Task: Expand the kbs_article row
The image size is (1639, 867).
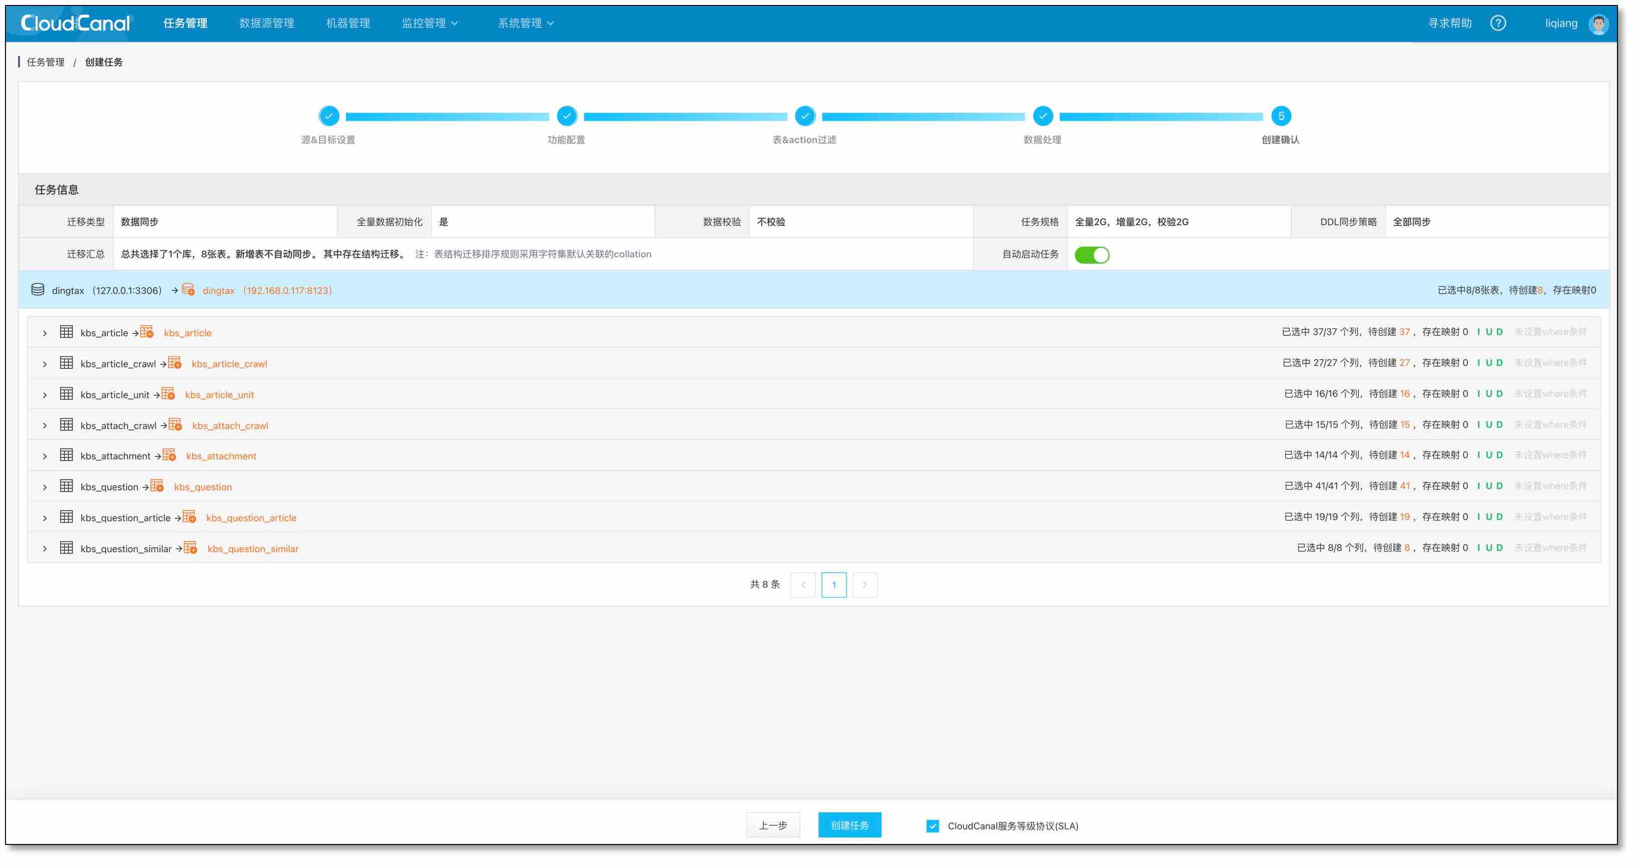Action: pos(45,334)
